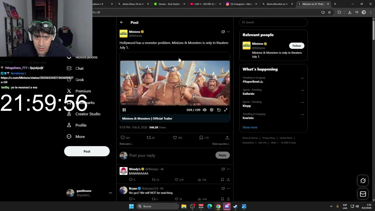Bookmark Bryan's reply

(x=222, y=199)
